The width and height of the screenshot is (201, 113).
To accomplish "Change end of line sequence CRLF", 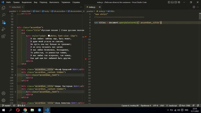I will pyautogui.click(x=162, y=105).
